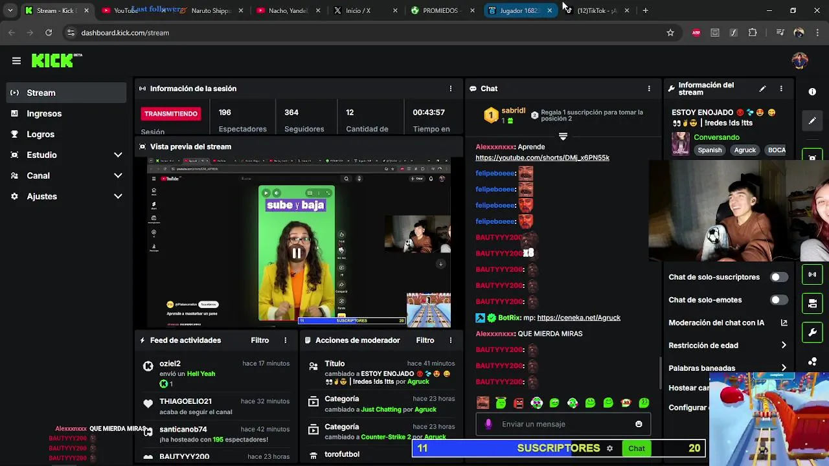Open the Filtro dropdown in Acciones de moderador
Image resolution: width=829 pixels, height=466 pixels.
425,340
